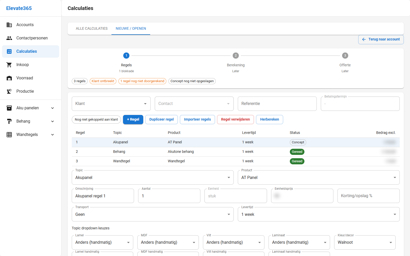Click the Omschrijving field with Akupanel regel 1
The image size is (410, 256).
[103, 196]
